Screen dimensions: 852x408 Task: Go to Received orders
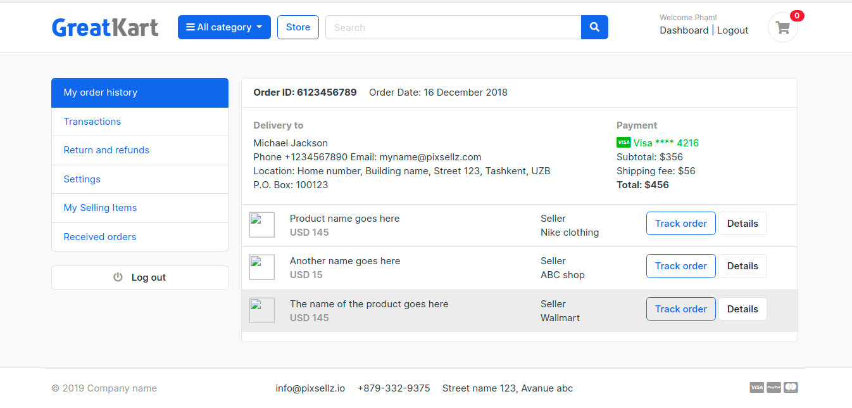[100, 237]
